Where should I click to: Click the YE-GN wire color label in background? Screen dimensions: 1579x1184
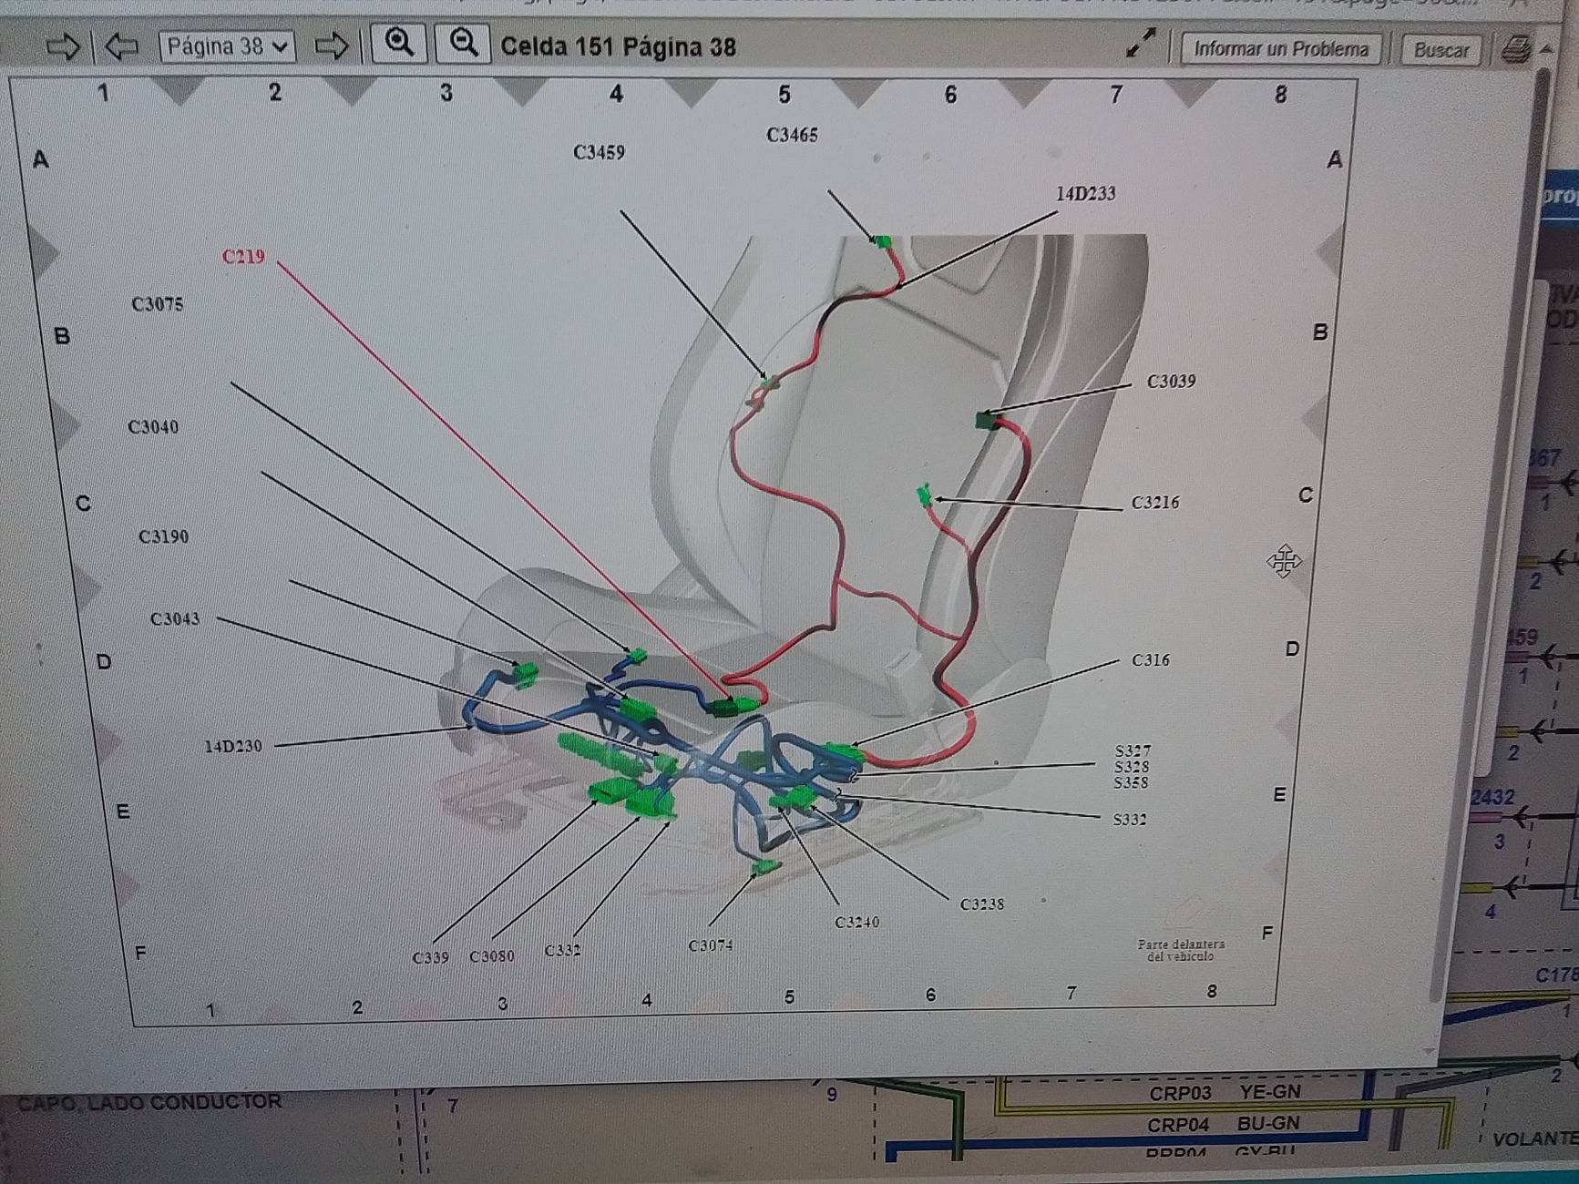pyautogui.click(x=1270, y=1092)
